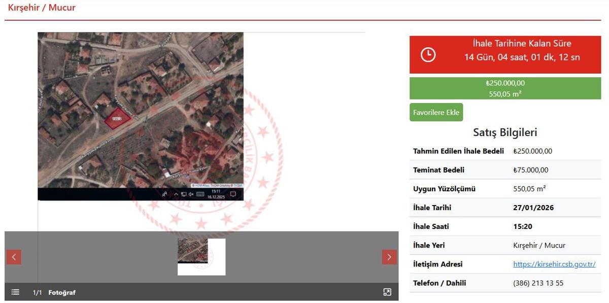Image resolution: width=609 pixels, height=303 pixels.
Task: Expand gallery to fullscreen view
Action: click(387, 292)
